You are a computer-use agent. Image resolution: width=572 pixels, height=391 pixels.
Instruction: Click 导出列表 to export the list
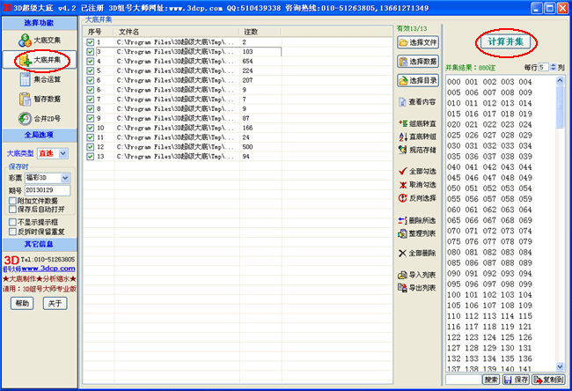tap(417, 287)
